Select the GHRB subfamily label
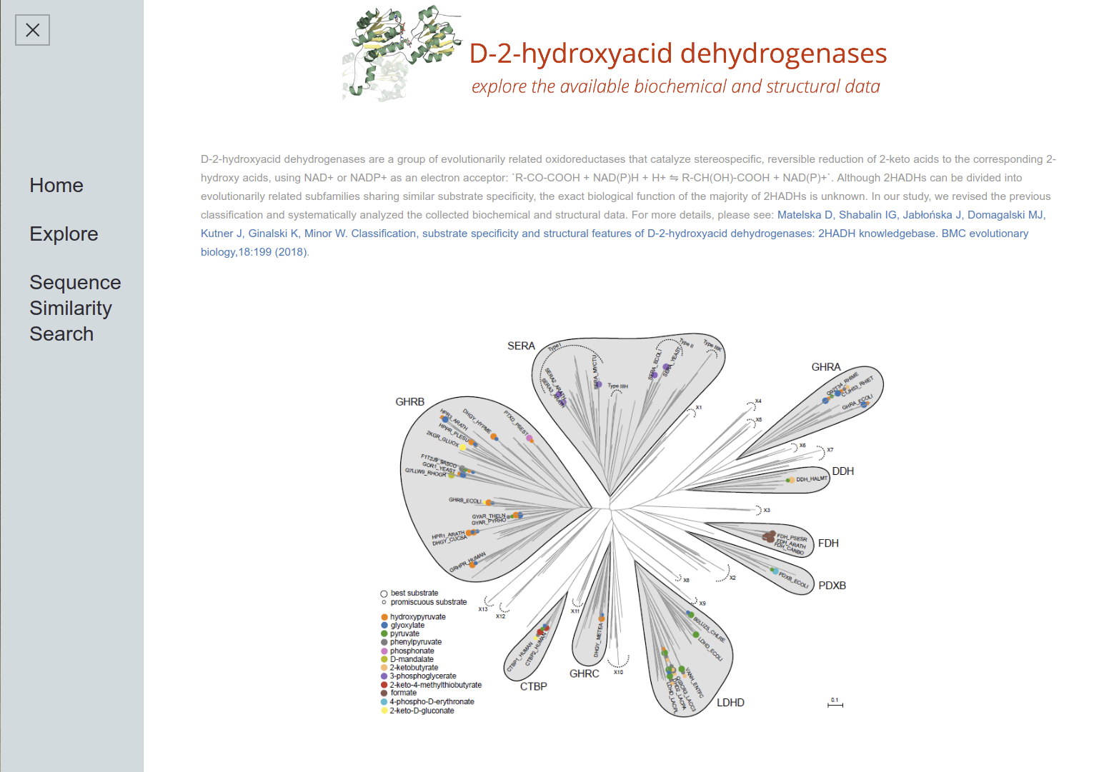Viewport: 1114px width, 772px height. click(409, 402)
